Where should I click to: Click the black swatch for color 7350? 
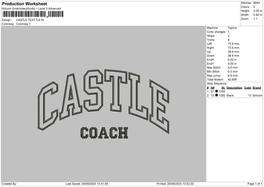coord(216,91)
